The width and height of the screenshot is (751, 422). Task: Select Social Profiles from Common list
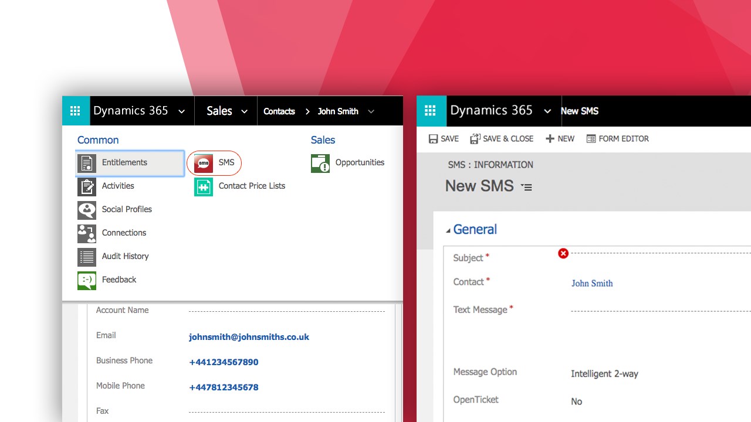pyautogui.click(x=127, y=209)
